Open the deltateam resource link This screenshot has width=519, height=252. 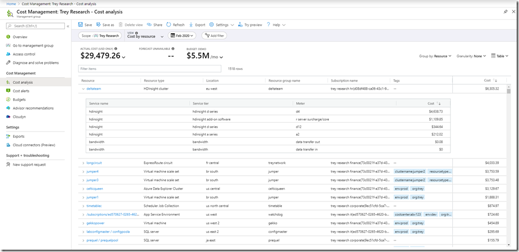coord(94,88)
